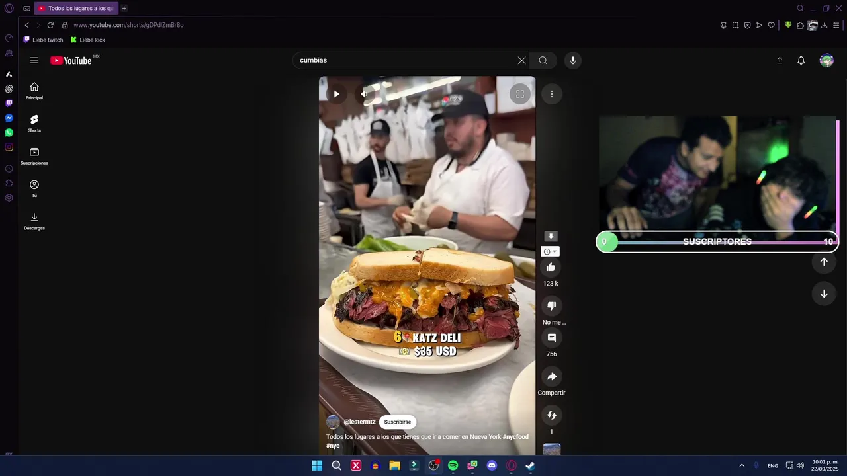Open Messenger in the Opera sidebar

point(9,118)
